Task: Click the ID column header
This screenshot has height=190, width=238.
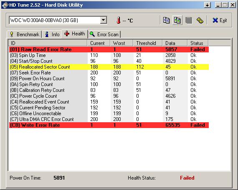Action: click(x=48, y=43)
